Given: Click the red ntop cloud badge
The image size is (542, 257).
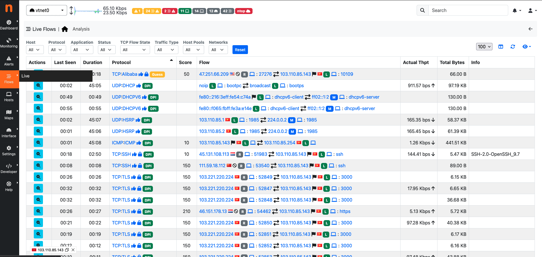Looking at the screenshot, I should (x=244, y=11).
